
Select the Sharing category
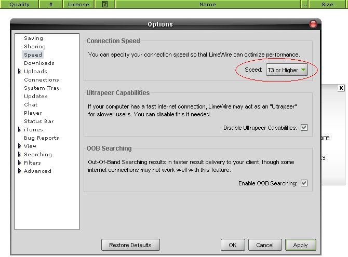pyautogui.click(x=35, y=46)
